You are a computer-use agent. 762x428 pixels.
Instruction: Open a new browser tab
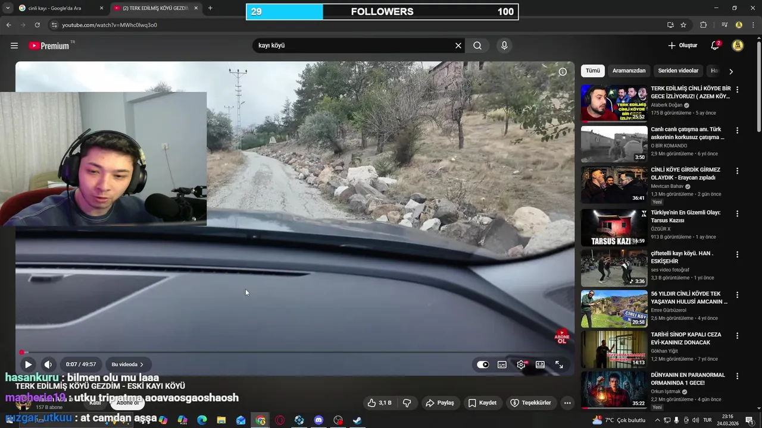click(210, 8)
